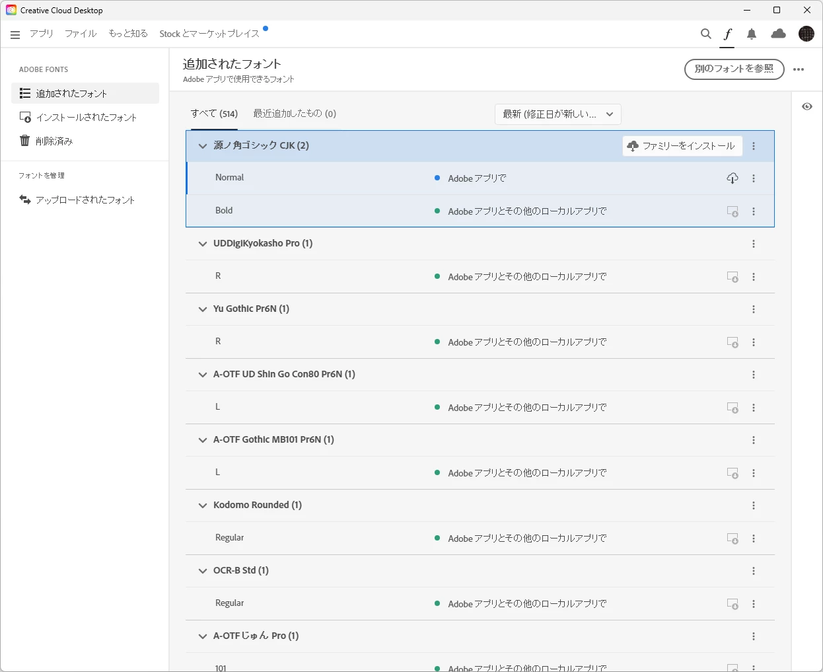Open options menu for the Bold font row
The width and height of the screenshot is (823, 672).
(x=754, y=211)
